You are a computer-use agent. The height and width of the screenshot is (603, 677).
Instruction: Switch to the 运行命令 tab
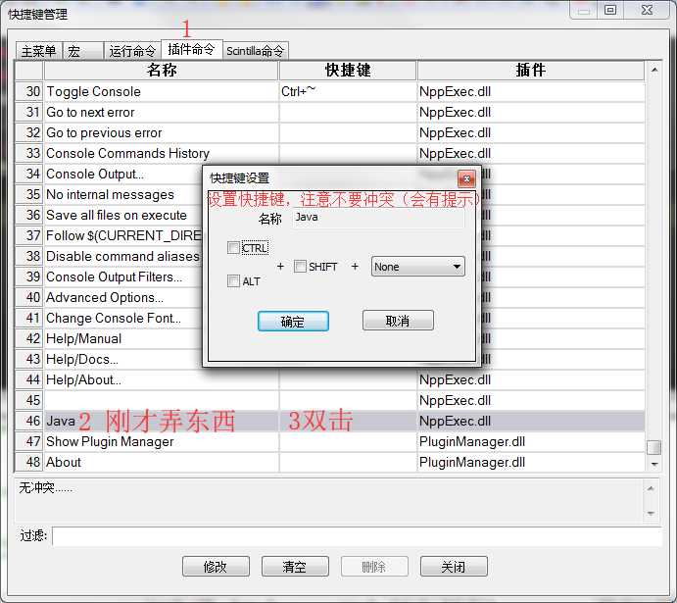pyautogui.click(x=132, y=51)
